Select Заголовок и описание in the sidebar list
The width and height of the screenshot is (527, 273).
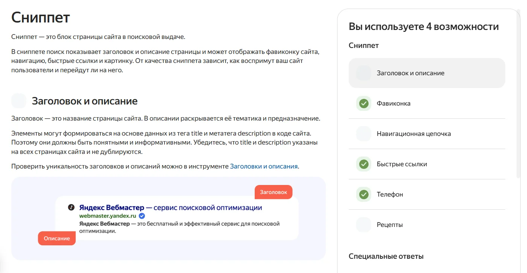pyautogui.click(x=411, y=73)
